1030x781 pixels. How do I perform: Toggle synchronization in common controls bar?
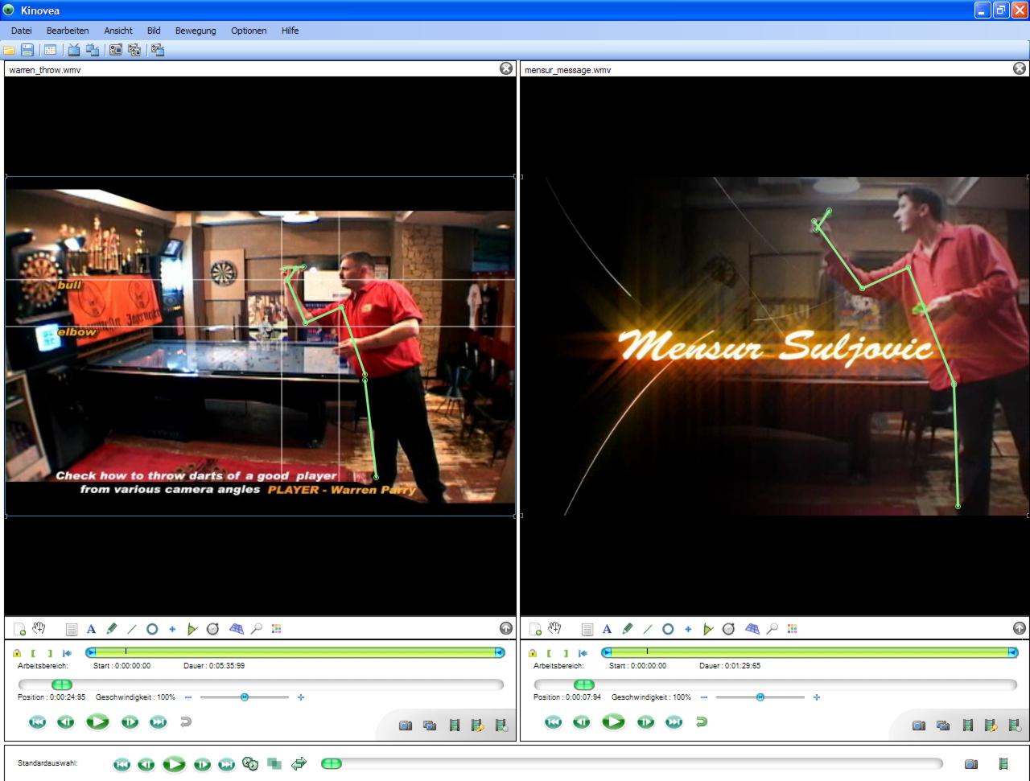coord(249,764)
